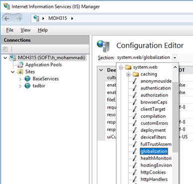This screenshot has width=193, height=184.
Task: Click the Forward navigation arrow
Action: [19, 18]
